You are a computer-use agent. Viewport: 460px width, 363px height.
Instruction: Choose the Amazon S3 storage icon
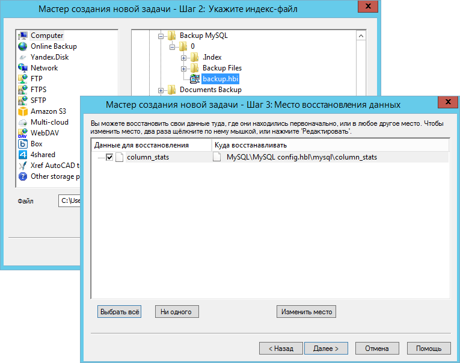(x=23, y=111)
